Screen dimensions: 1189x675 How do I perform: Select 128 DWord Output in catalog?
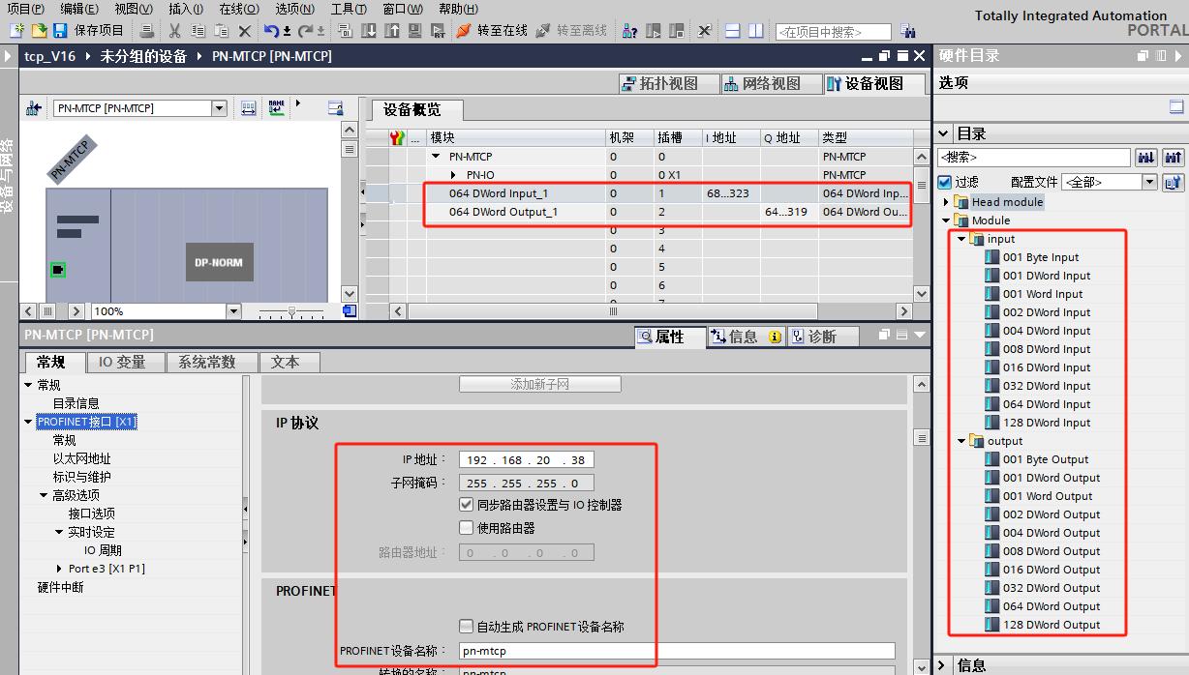pyautogui.click(x=1052, y=625)
